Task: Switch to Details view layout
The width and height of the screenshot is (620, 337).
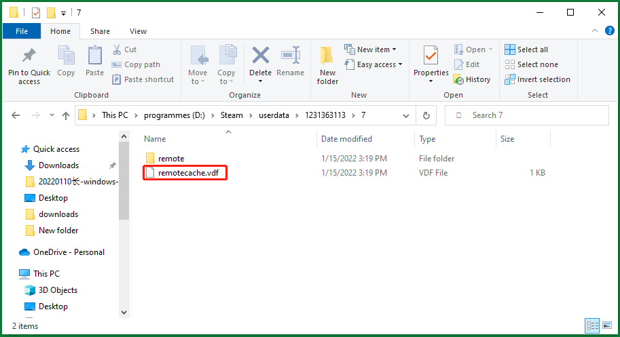Action: coord(592,325)
